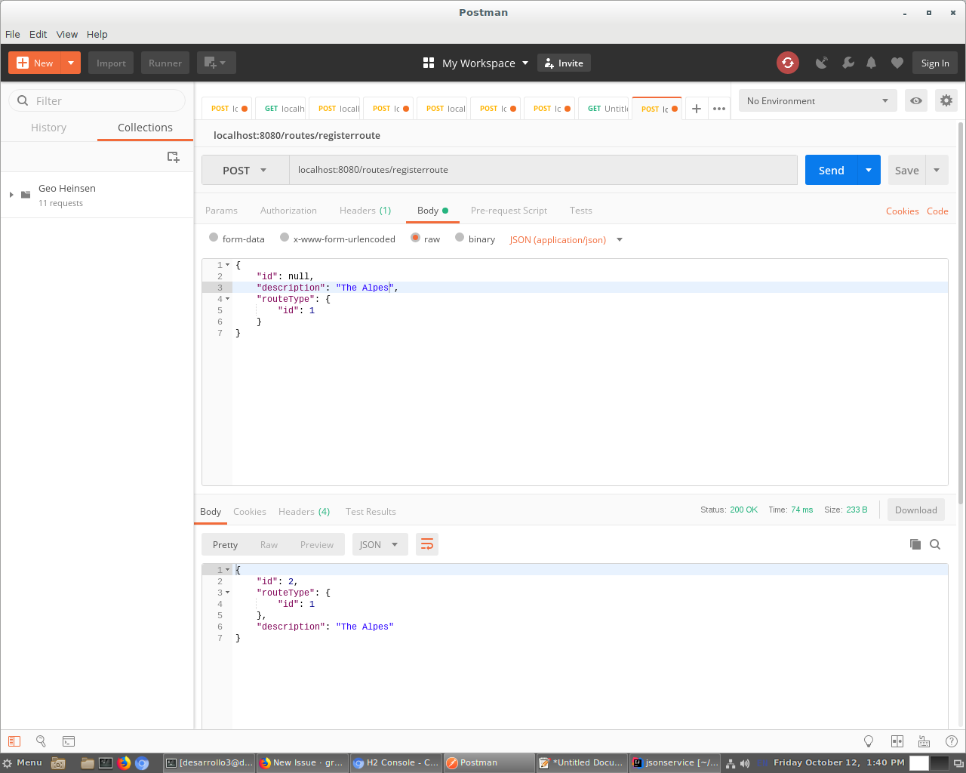Open Code link

[937, 211]
